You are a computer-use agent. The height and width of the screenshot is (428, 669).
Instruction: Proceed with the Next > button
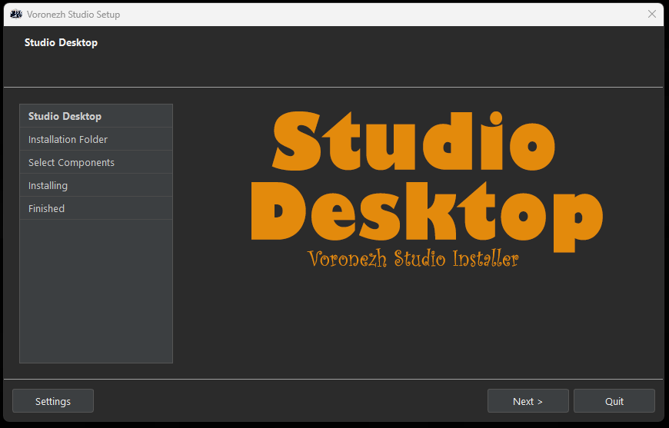(x=528, y=400)
